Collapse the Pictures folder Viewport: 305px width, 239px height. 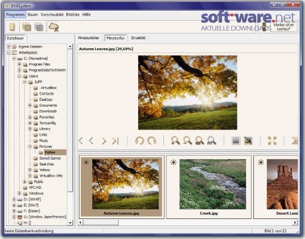pyautogui.click(x=30, y=146)
